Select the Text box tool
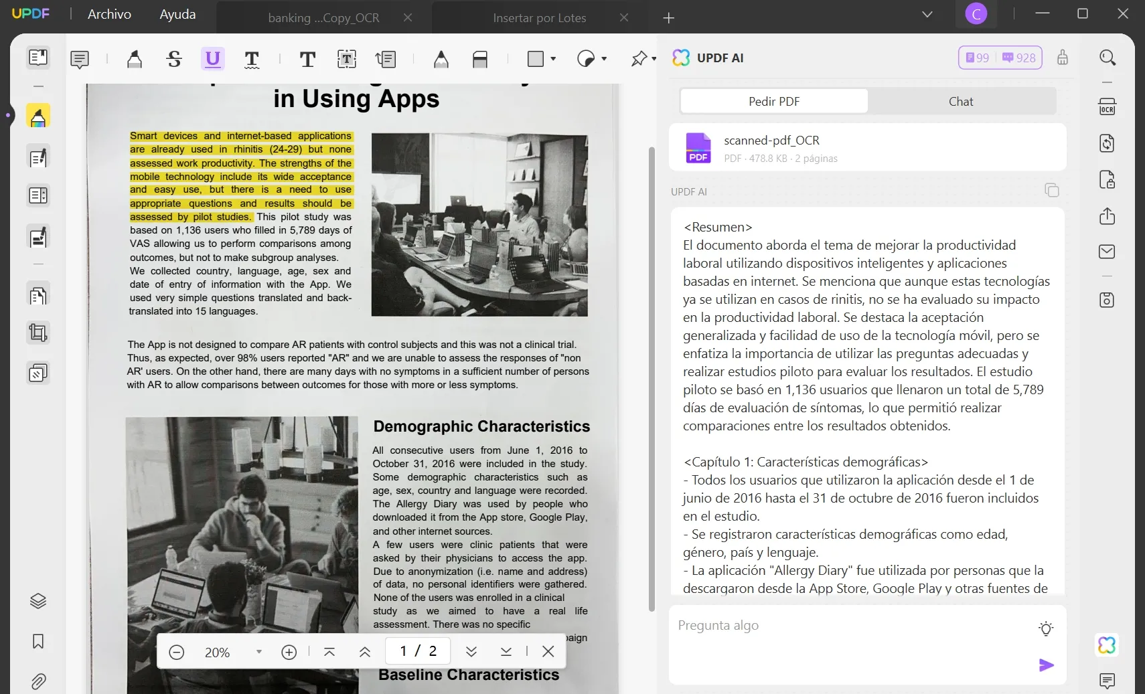 pos(347,60)
